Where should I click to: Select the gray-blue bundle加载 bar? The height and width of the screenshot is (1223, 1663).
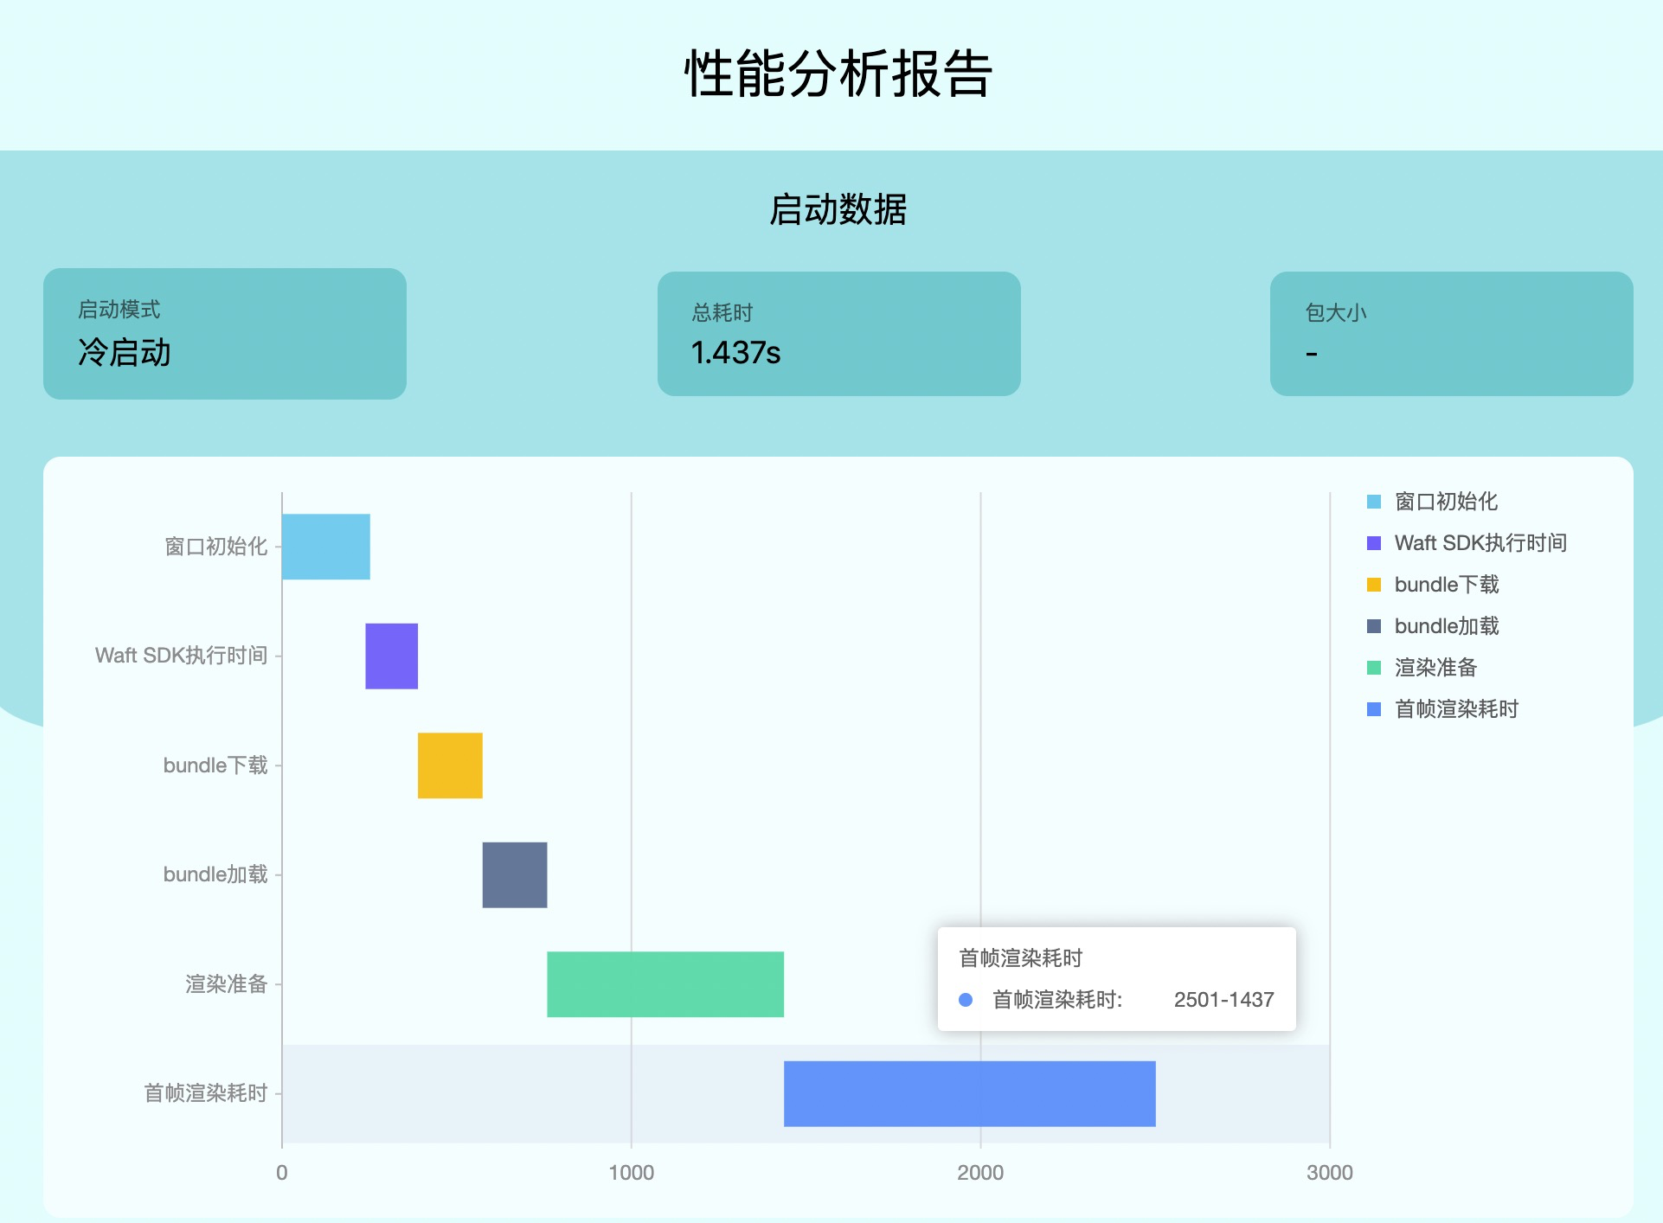(514, 874)
